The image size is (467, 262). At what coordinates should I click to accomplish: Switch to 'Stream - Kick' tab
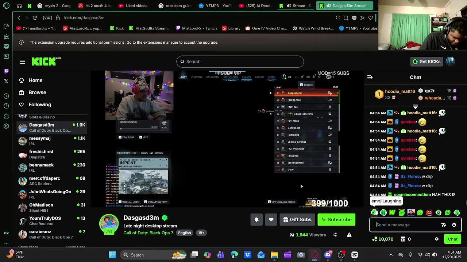point(296,6)
